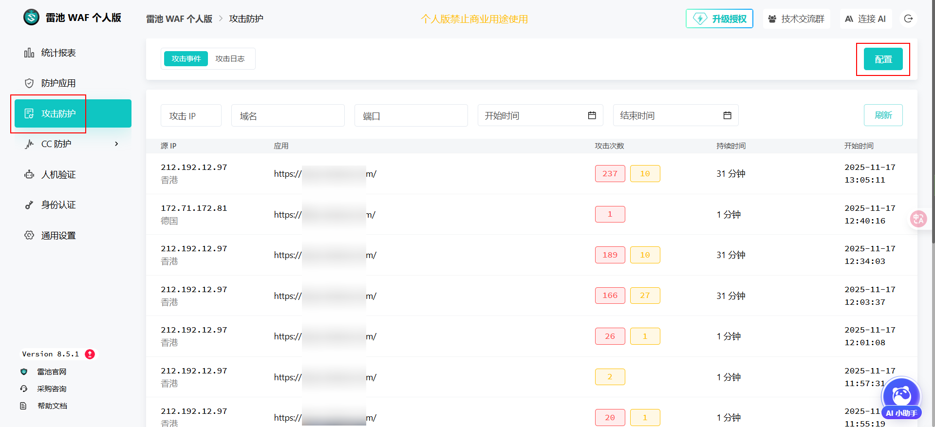The width and height of the screenshot is (935, 427).
Task: Open the 采购咨询 link
Action: point(52,389)
